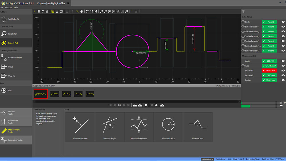
Task: Toggle visibility of the Circle extractor
Action: tap(283, 22)
